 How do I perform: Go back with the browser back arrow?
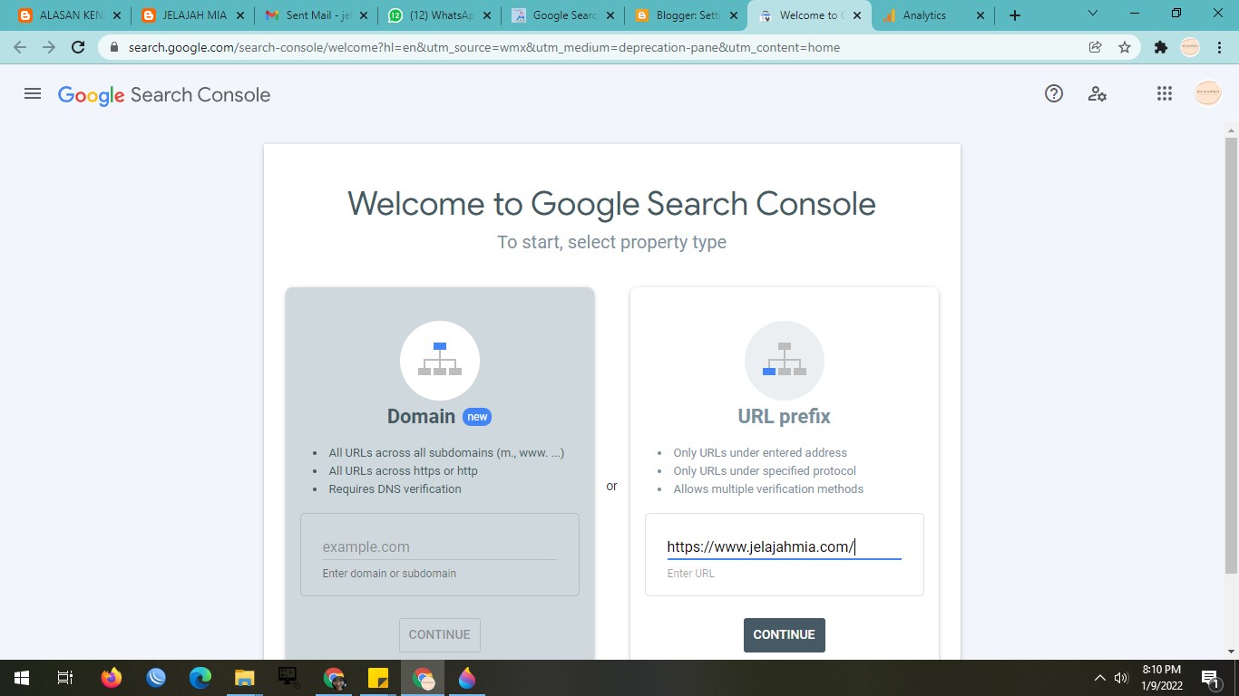click(x=20, y=47)
